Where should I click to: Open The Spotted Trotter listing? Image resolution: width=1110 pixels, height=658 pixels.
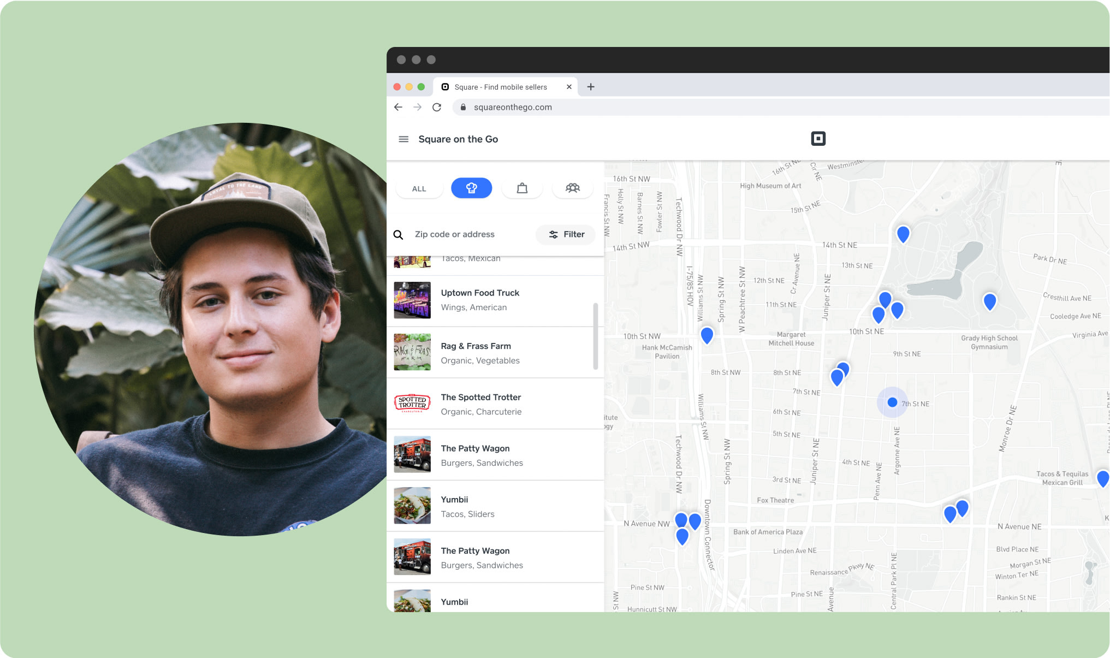tap(495, 404)
